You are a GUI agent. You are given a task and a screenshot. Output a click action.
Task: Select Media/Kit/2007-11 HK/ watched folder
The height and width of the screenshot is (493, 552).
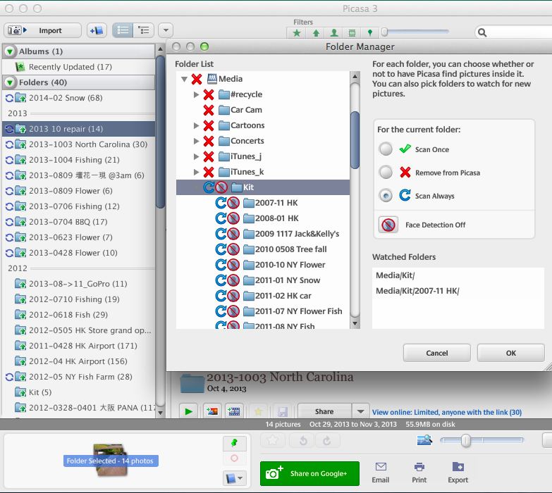click(x=417, y=291)
